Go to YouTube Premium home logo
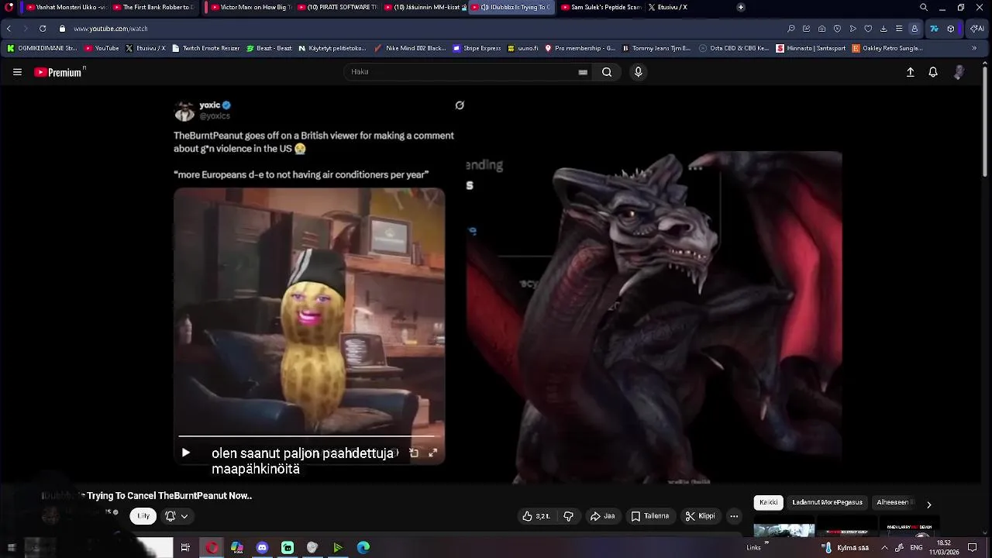Screen dimensions: 992x558 click(59, 72)
